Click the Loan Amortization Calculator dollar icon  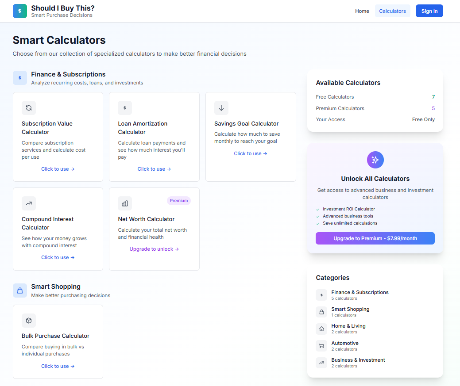pyautogui.click(x=125, y=108)
